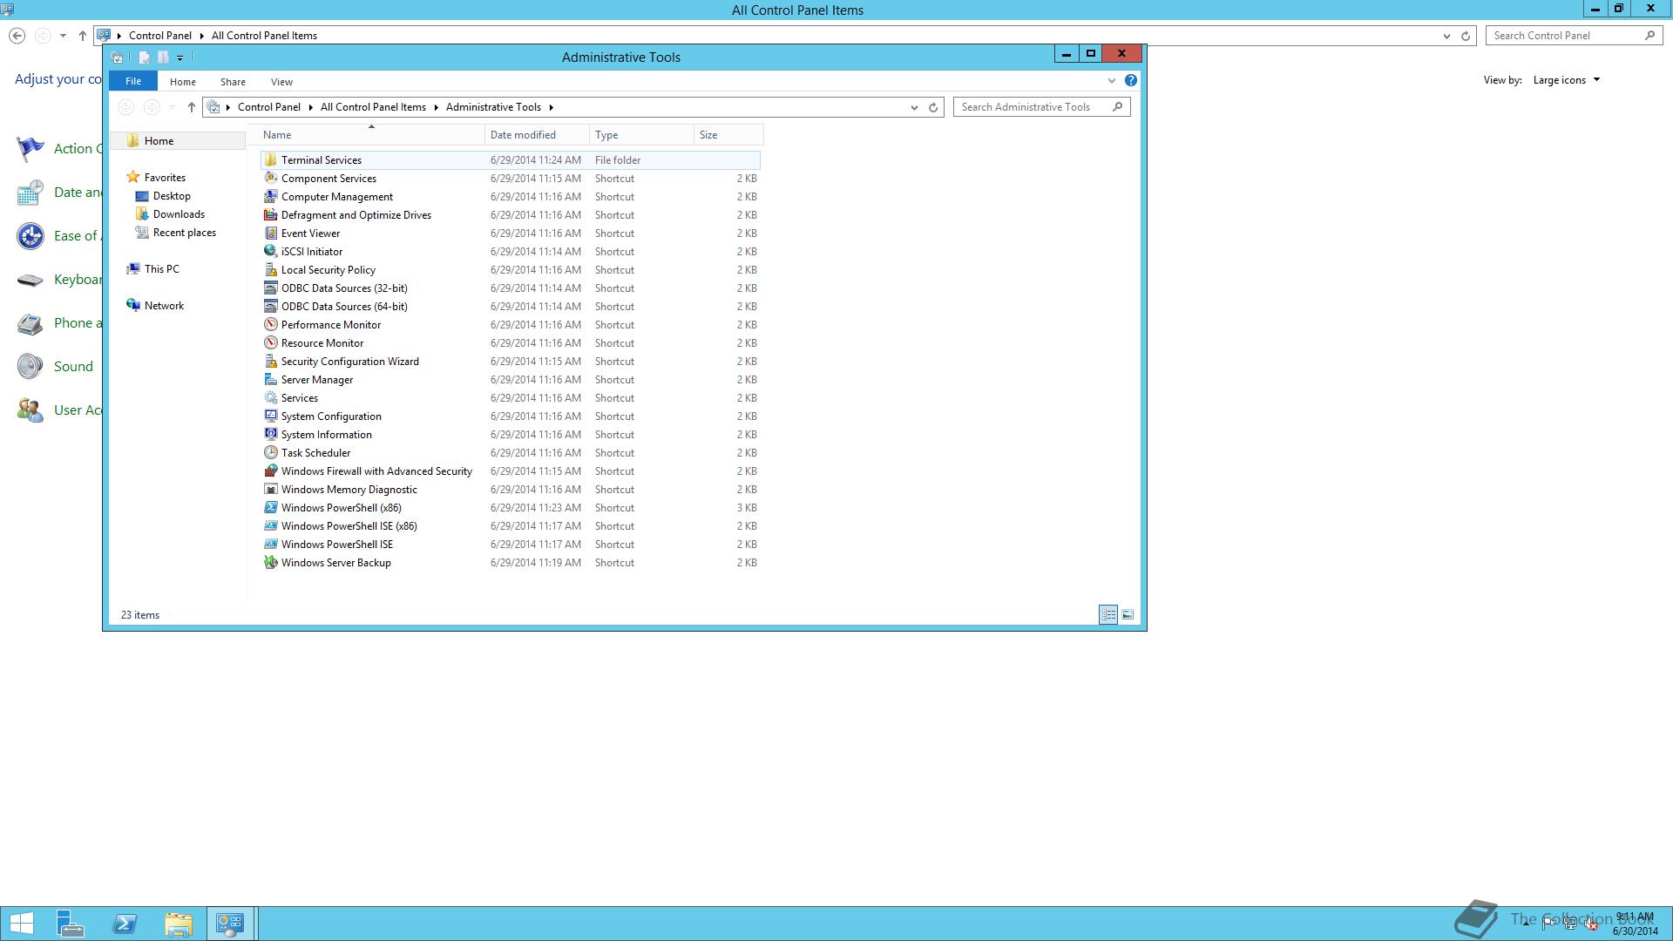The height and width of the screenshot is (941, 1673).
Task: Select the ODBC Data Sources (64-bit) icon
Action: point(271,306)
